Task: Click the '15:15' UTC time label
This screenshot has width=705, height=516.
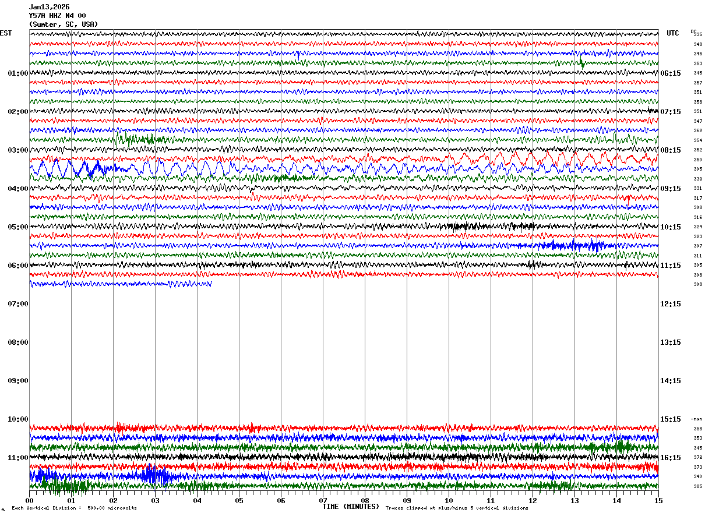Action: coord(671,419)
